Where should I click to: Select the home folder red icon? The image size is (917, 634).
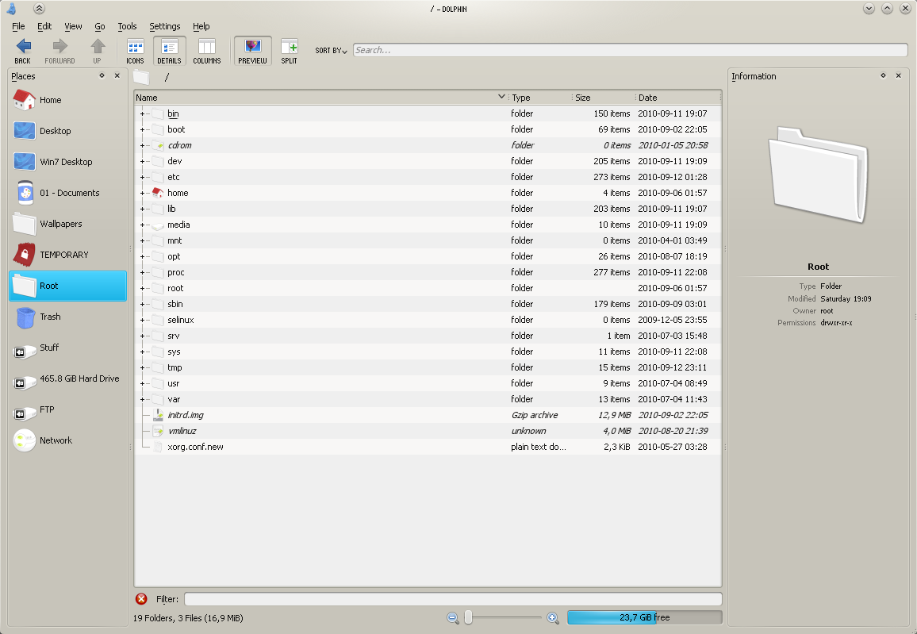click(157, 193)
